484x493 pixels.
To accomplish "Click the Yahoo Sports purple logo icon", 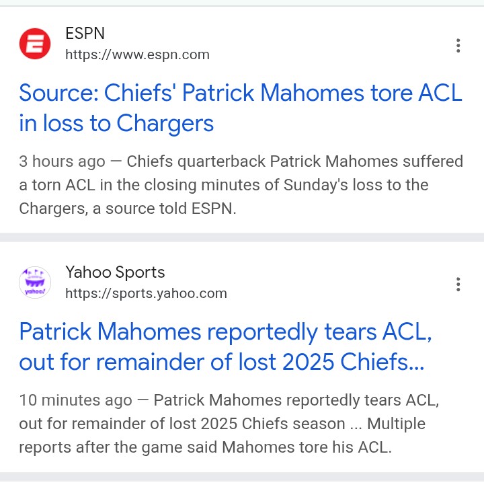I will [35, 282].
